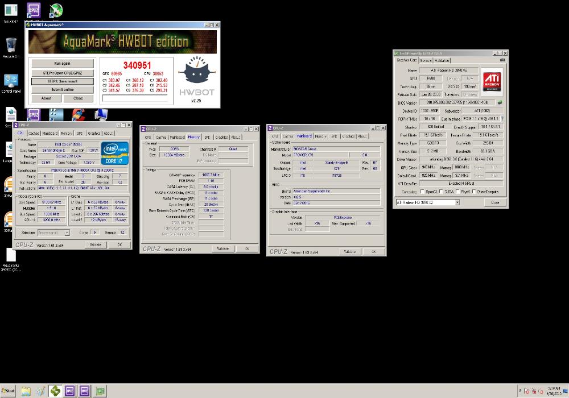This screenshot has height=398, width=569.
Task: Select the GFX score 60985
Action: (x=116, y=73)
